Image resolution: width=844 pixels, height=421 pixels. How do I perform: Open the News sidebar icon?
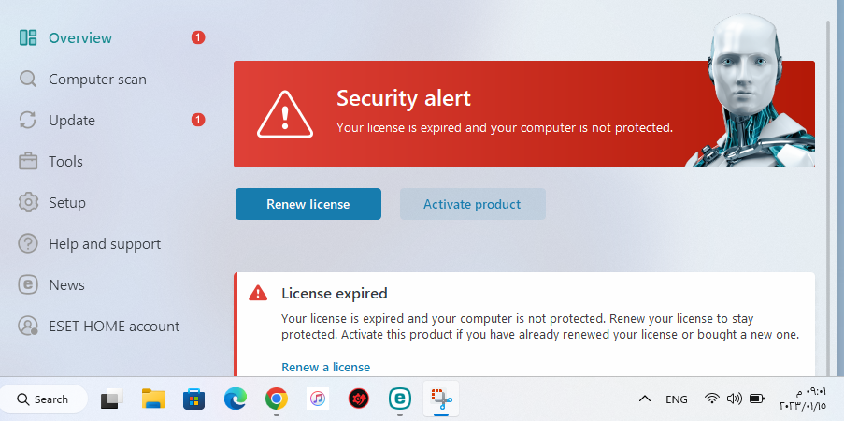tap(27, 284)
